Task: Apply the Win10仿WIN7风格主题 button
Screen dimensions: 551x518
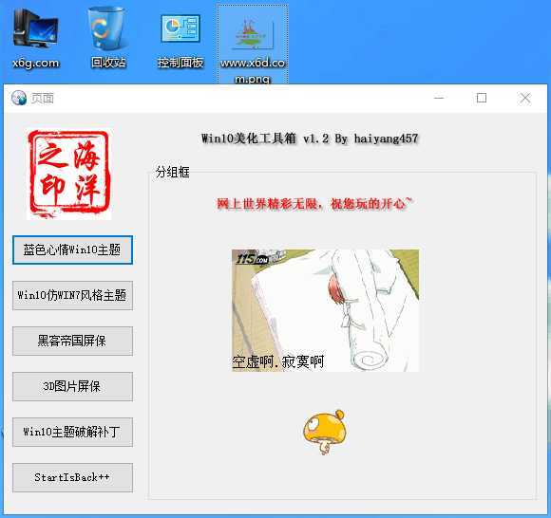Action: [72, 295]
